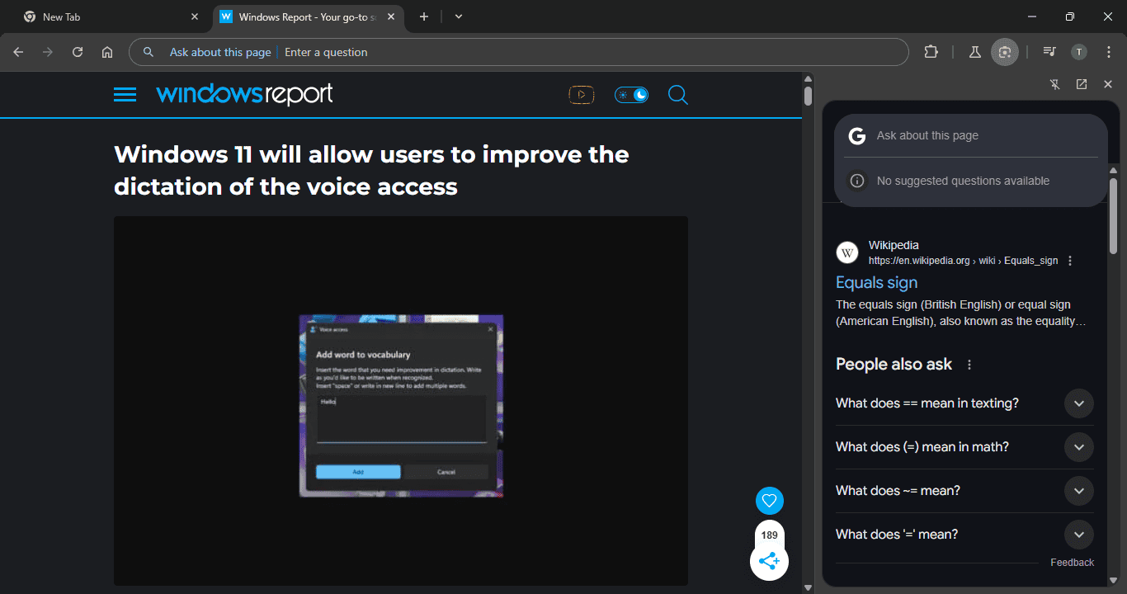This screenshot has width=1127, height=594.
Task: Close the Lens side panel
Action: (1108, 84)
